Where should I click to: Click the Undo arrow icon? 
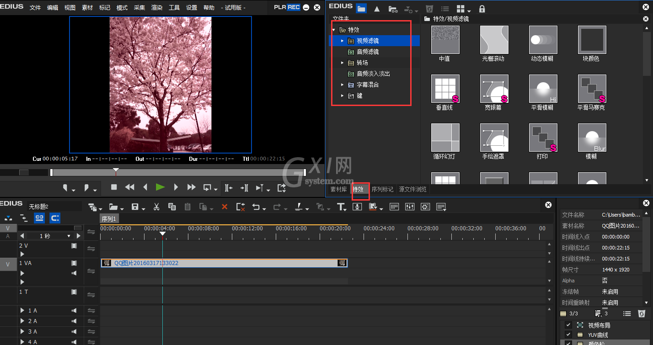click(256, 207)
